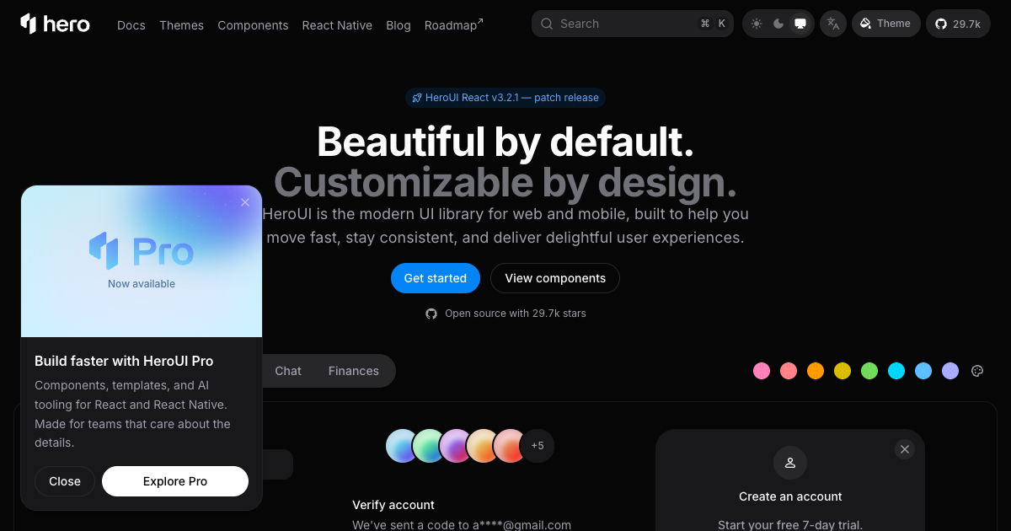Click the HeroUI Pro banner image
Image resolution: width=1011 pixels, height=531 pixels.
coord(142,261)
